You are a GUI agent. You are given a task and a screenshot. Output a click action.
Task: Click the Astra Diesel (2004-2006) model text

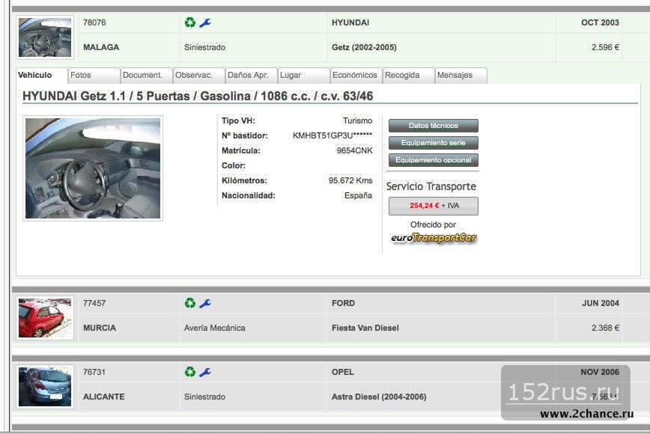coord(379,397)
